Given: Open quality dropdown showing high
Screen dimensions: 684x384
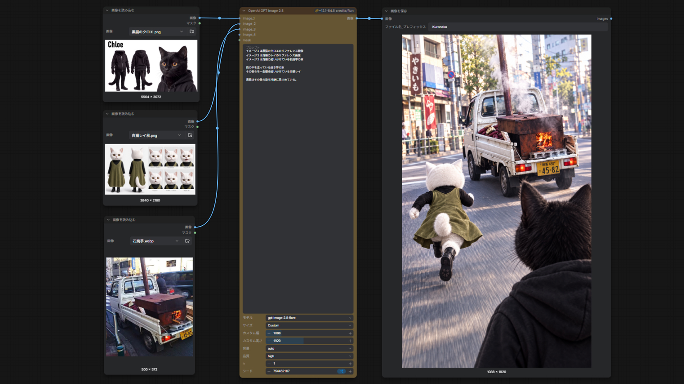Looking at the screenshot, I should click(309, 356).
